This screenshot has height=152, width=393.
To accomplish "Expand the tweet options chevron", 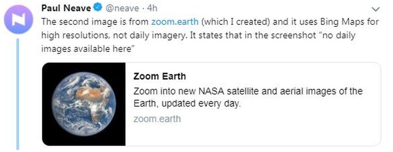I will pos(376,10).
